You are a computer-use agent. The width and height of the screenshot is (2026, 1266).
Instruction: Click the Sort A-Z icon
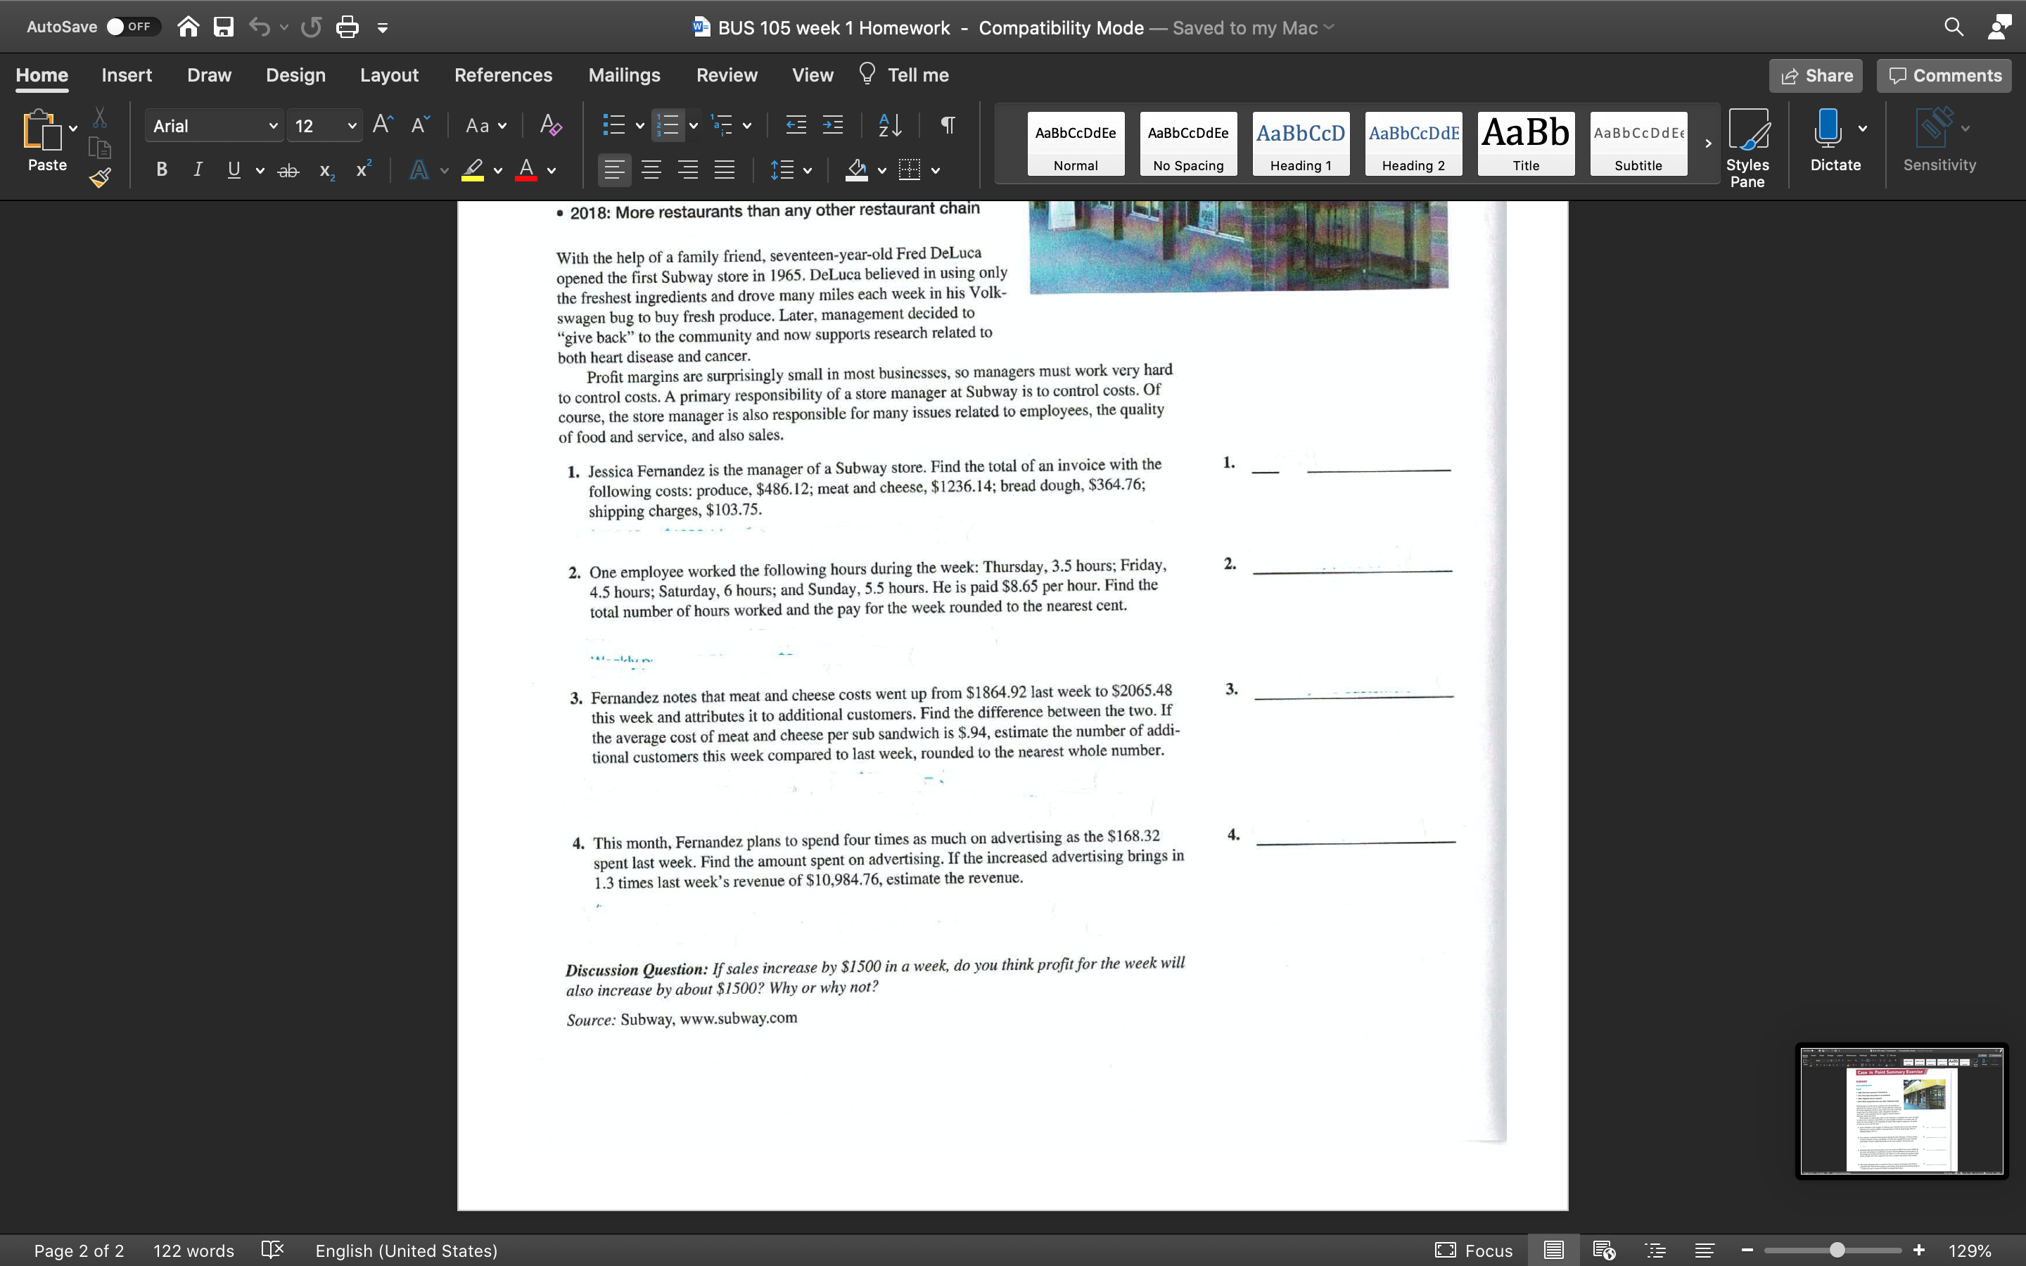click(889, 126)
